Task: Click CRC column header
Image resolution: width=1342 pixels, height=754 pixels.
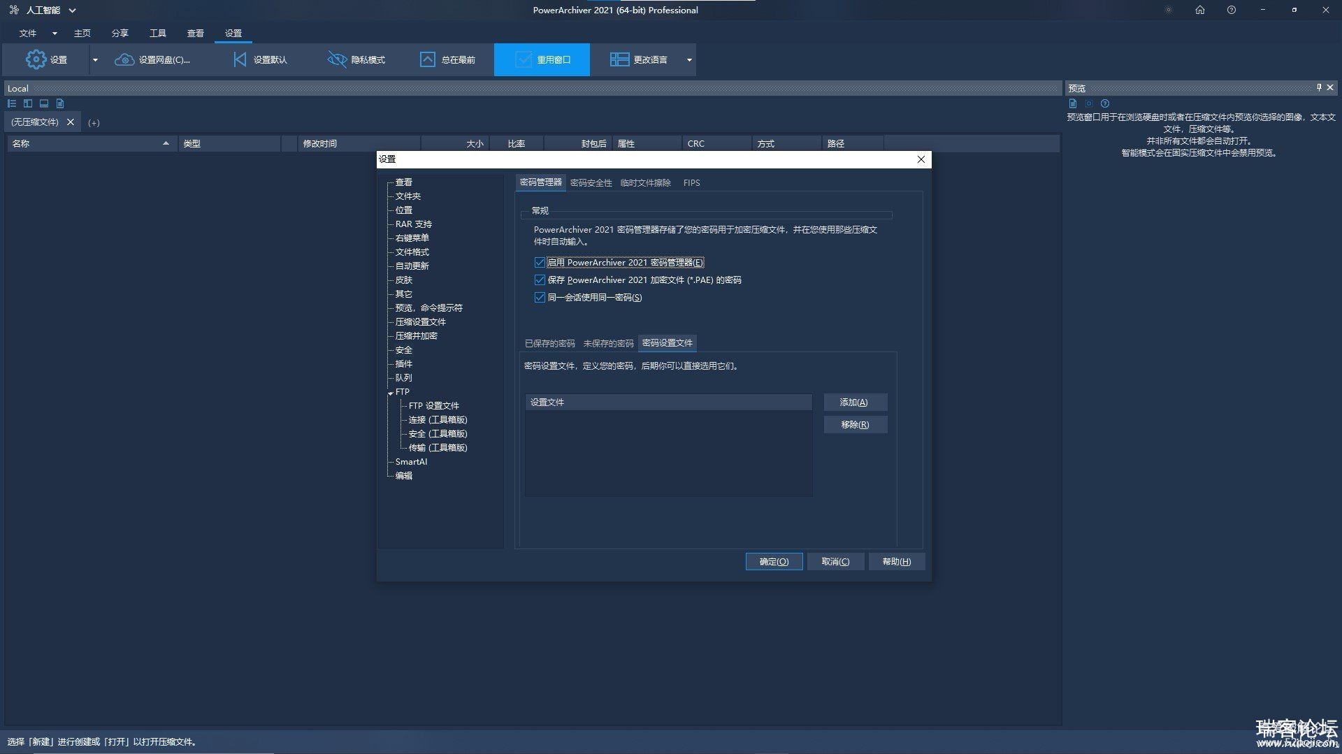Action: [716, 143]
